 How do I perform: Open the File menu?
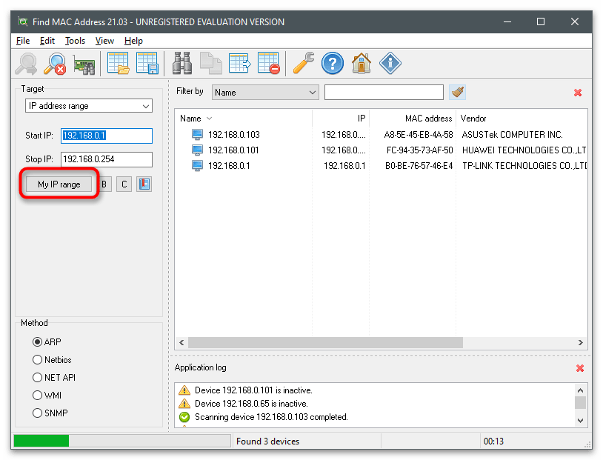(23, 41)
